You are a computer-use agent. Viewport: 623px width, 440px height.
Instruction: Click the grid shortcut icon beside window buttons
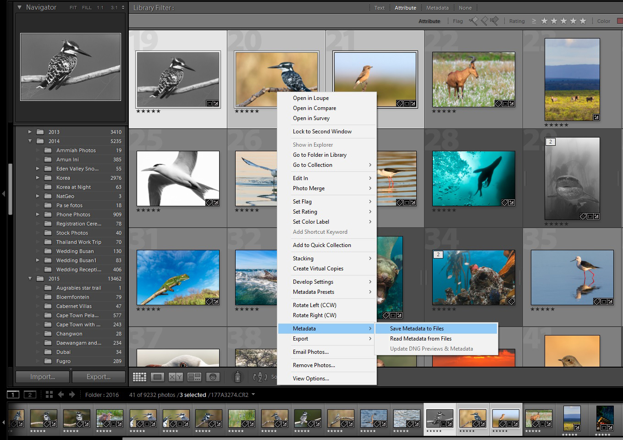(x=49, y=395)
